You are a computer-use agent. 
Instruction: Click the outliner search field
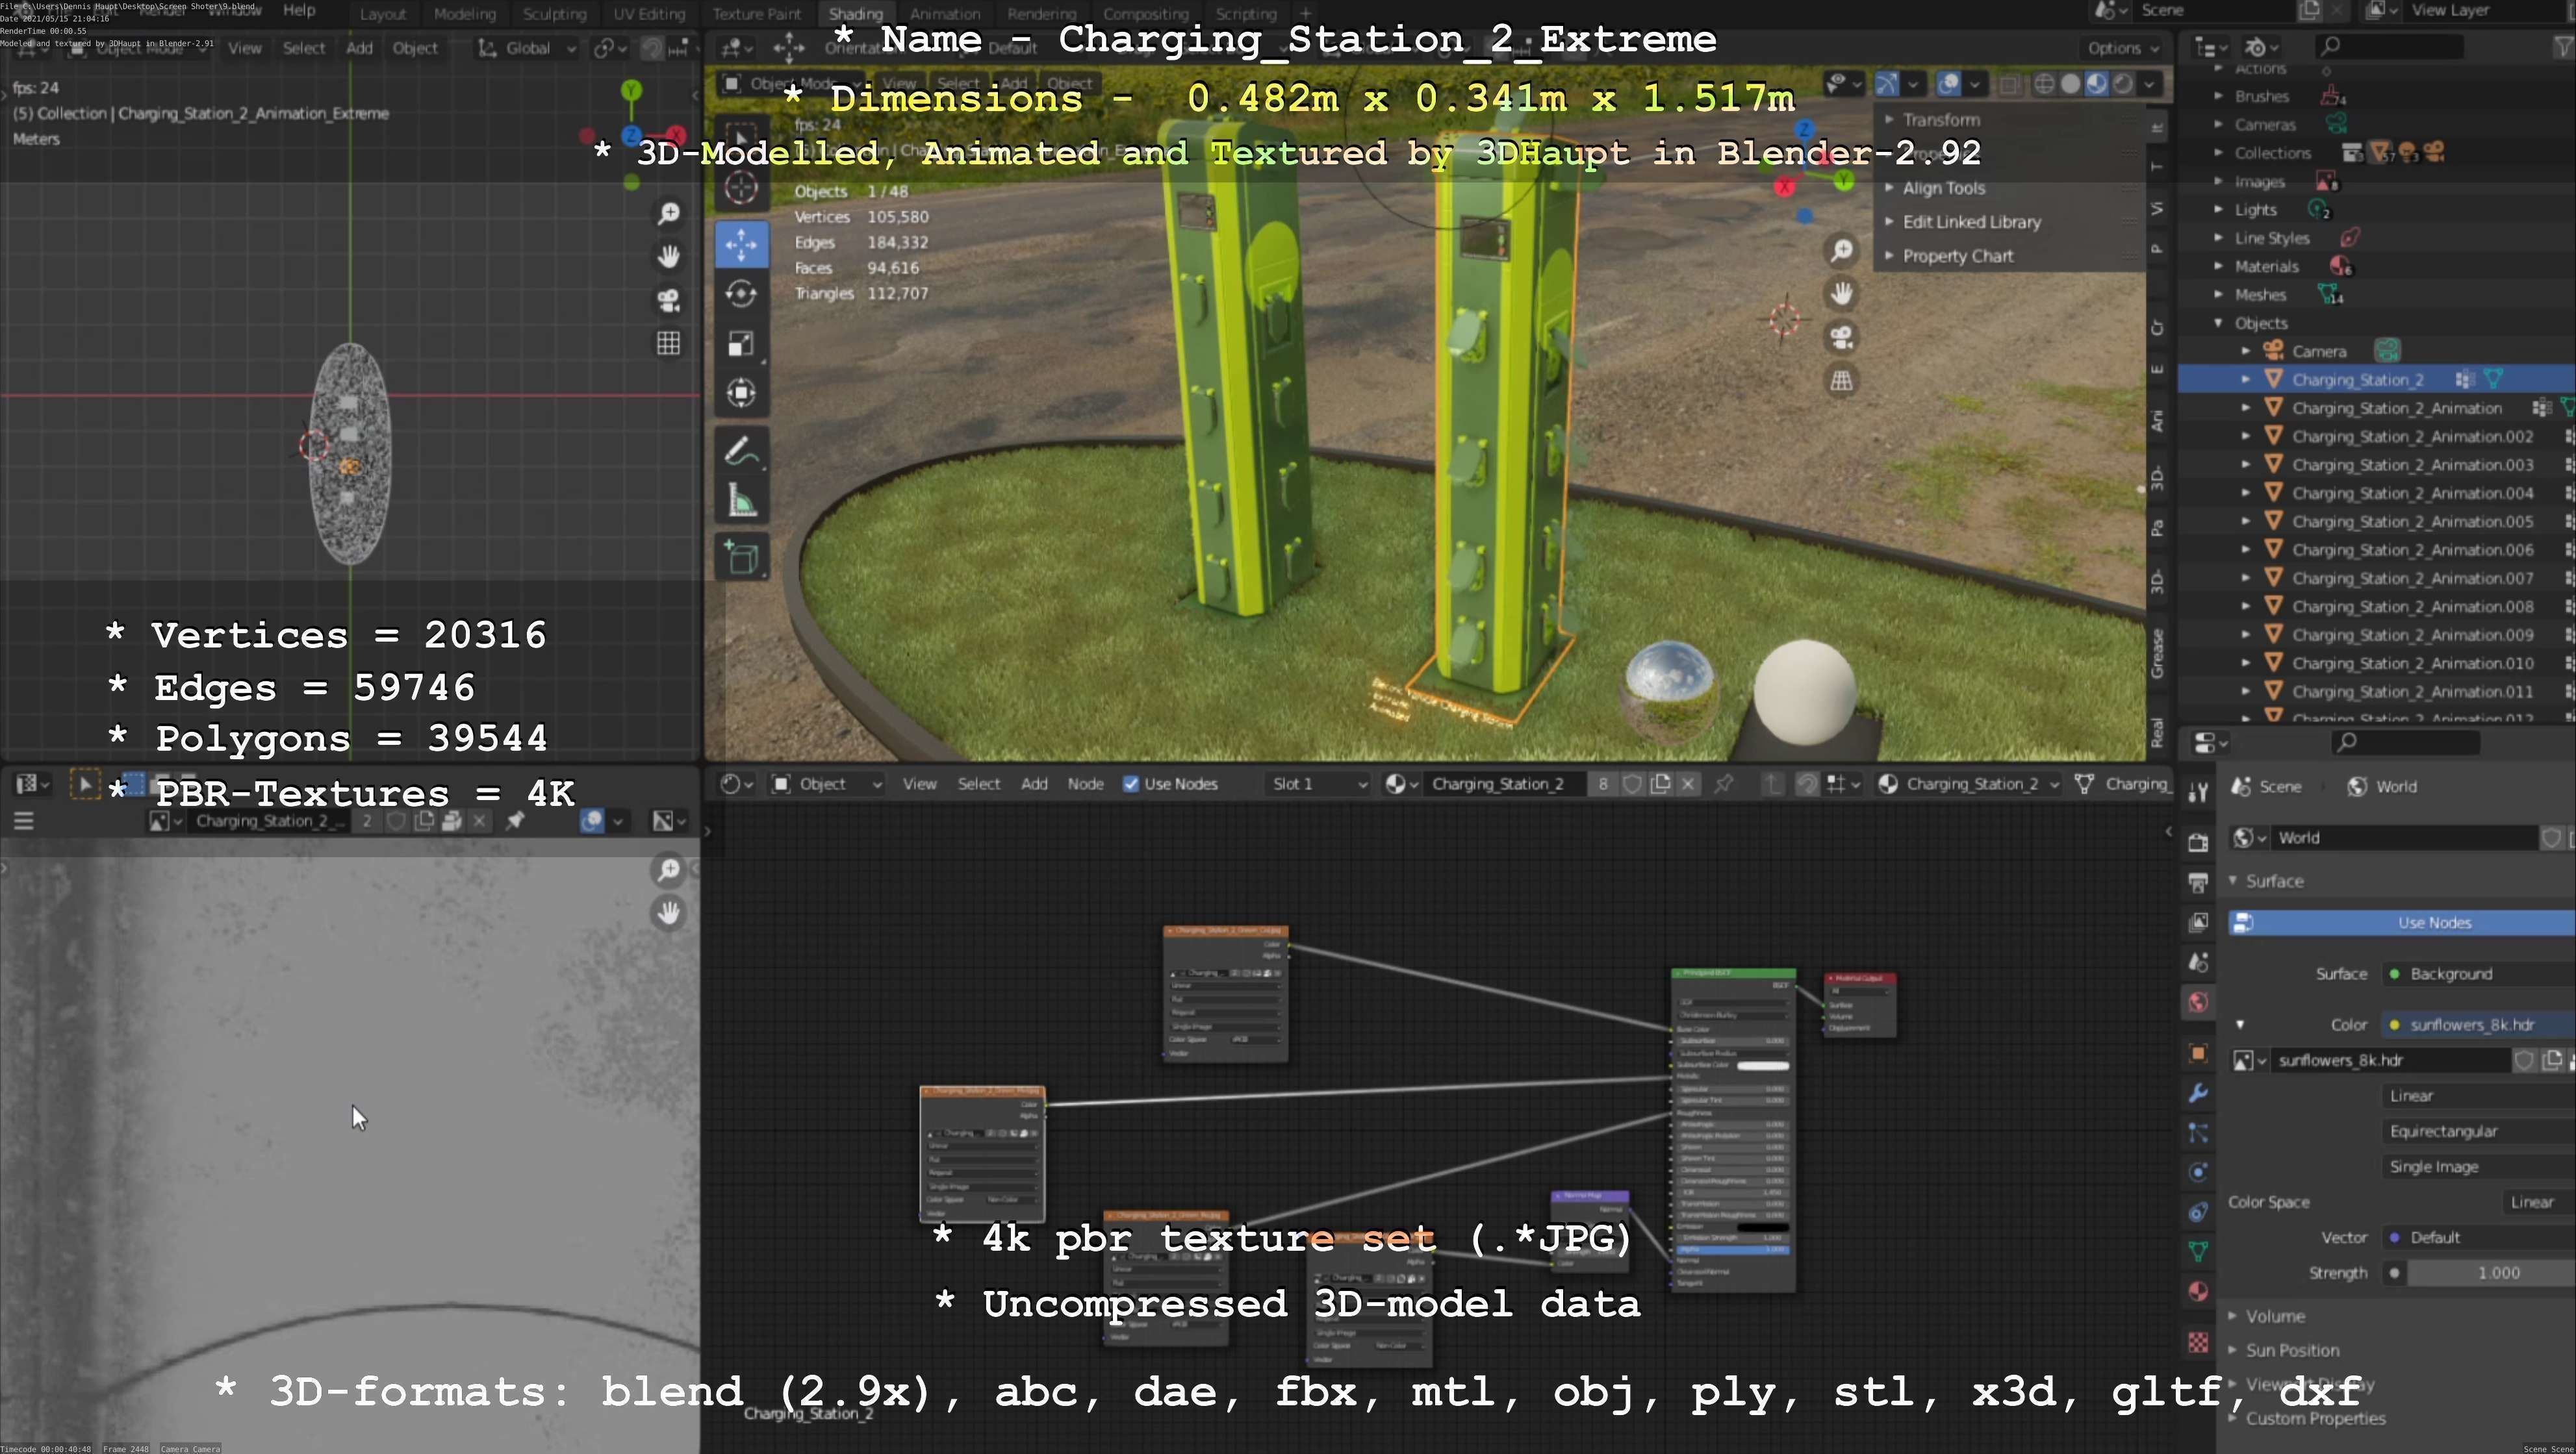click(2390, 46)
